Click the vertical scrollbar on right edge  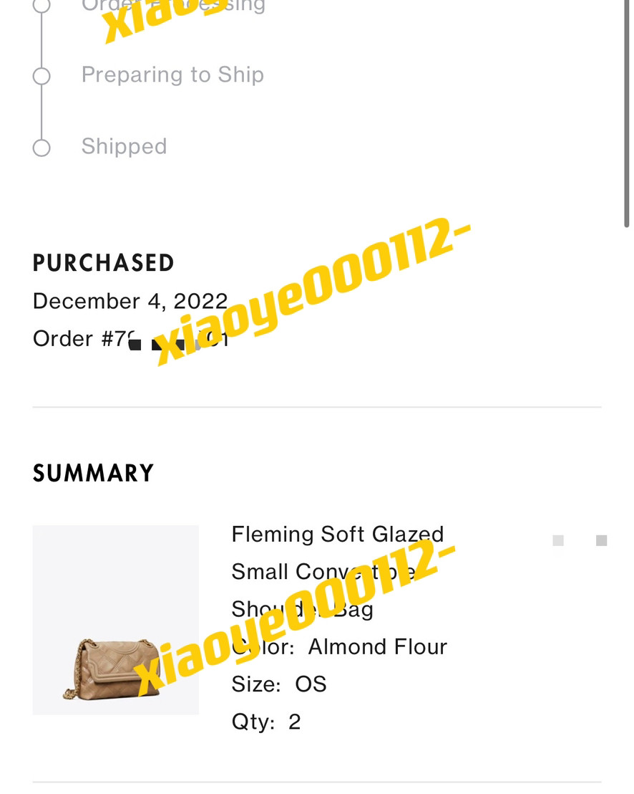coord(626,115)
